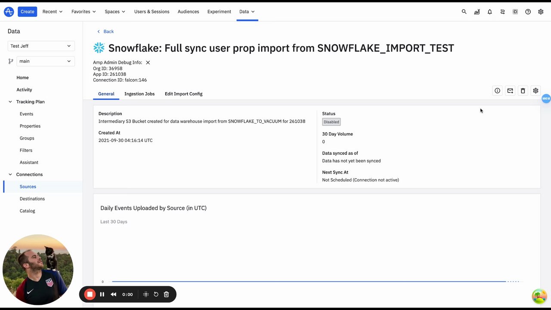Image resolution: width=551 pixels, height=310 pixels.
Task: Open the search magnifier icon
Action: [x=464, y=12]
